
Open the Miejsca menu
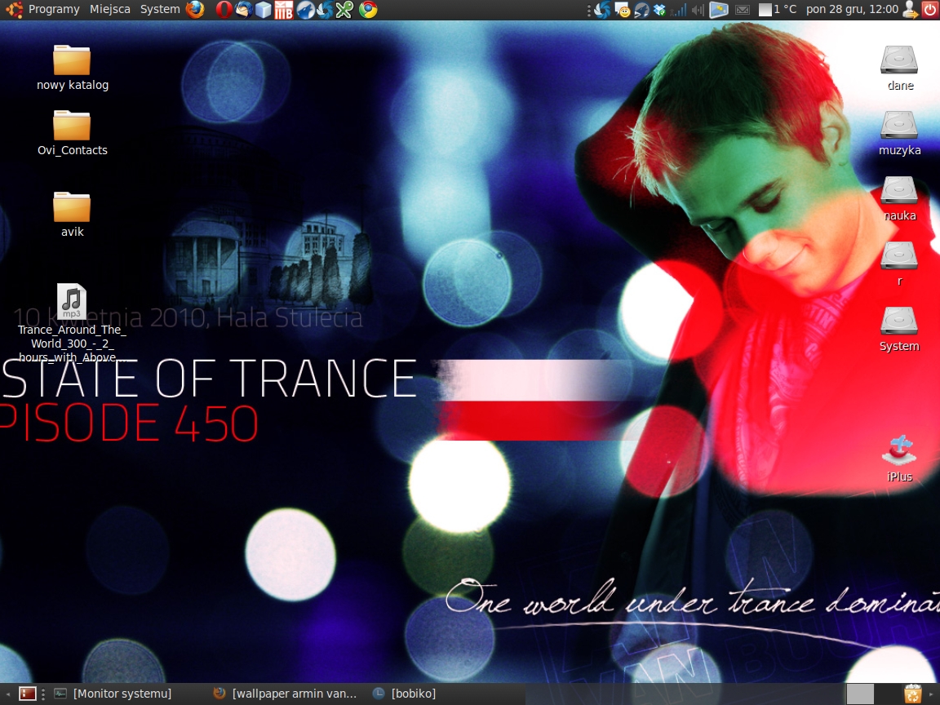[109, 9]
